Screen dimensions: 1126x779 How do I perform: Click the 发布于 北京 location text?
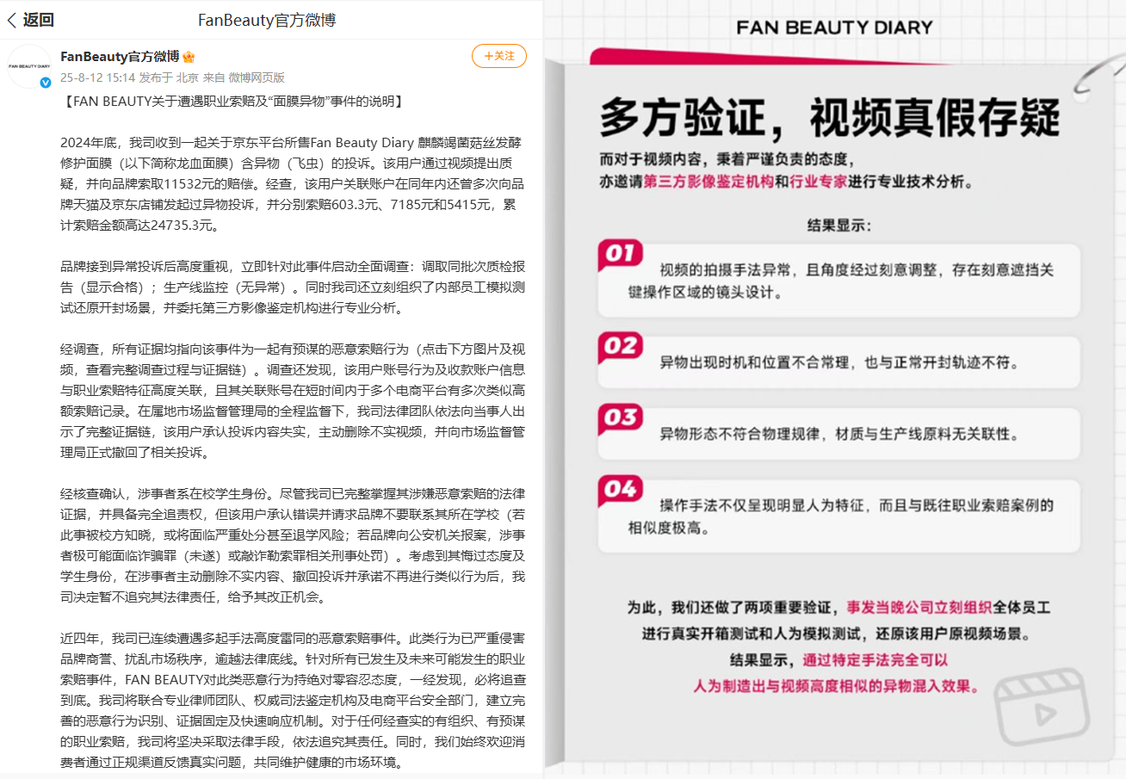169,77
